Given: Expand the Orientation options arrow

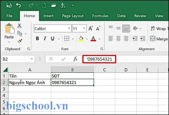Looking at the screenshot, I should [x=140, y=29].
